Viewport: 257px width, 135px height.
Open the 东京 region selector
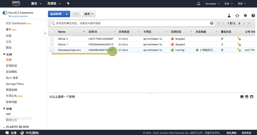click(x=228, y=3)
